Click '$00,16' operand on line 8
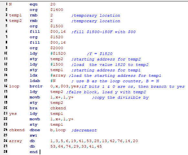 pyautogui.click(x=58, y=42)
